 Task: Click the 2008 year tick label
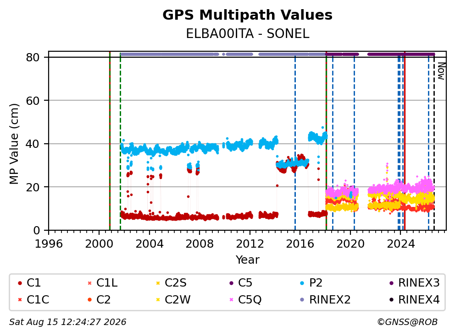click(x=200, y=244)
